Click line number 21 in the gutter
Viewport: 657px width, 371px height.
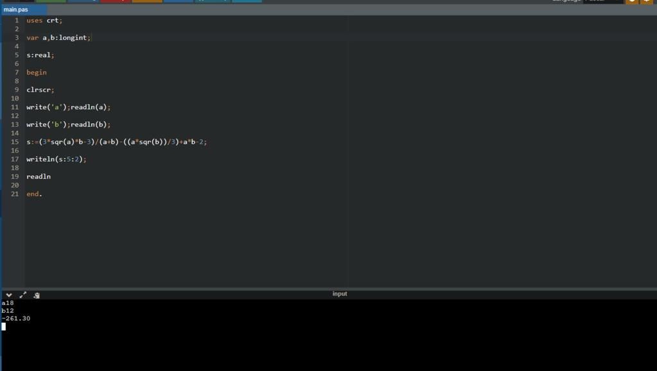[15, 194]
